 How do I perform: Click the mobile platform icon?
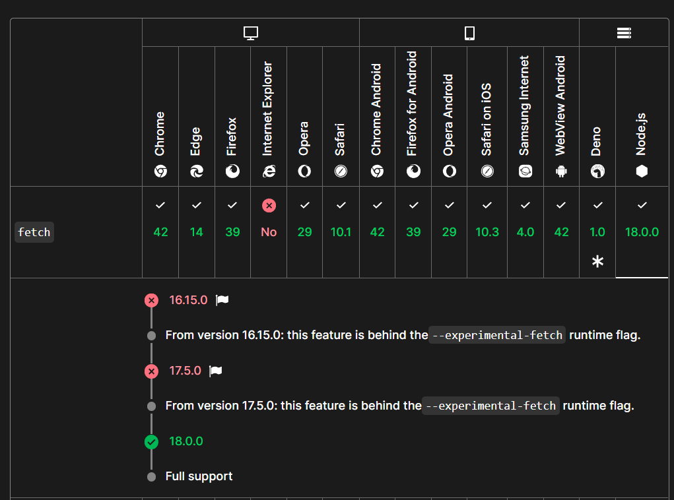click(x=469, y=33)
